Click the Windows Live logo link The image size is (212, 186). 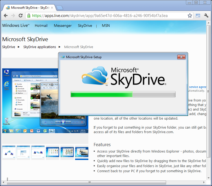(x=16, y=26)
